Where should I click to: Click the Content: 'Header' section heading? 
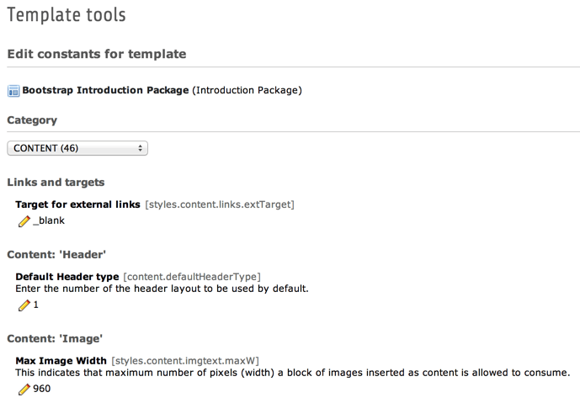click(56, 254)
